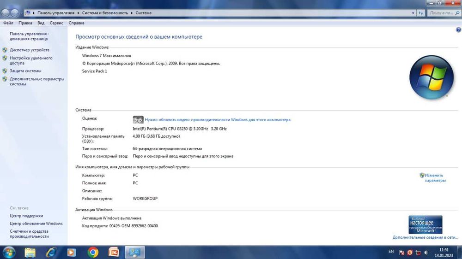Click the shield icon beside Диспетчер устройств
Image resolution: width=462 pixels, height=259 pixels.
pos(5,50)
